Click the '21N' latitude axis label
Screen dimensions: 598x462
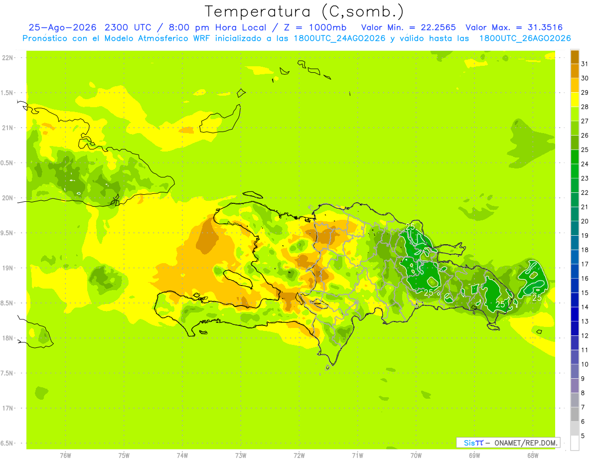[8, 128]
